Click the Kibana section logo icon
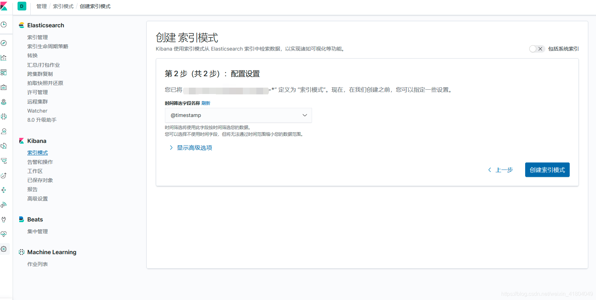The width and height of the screenshot is (596, 300). tap(22, 141)
